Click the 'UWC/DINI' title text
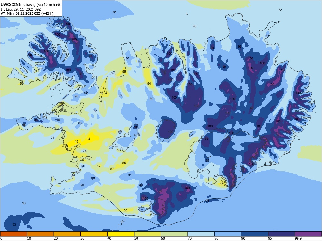 tap(10, 4)
